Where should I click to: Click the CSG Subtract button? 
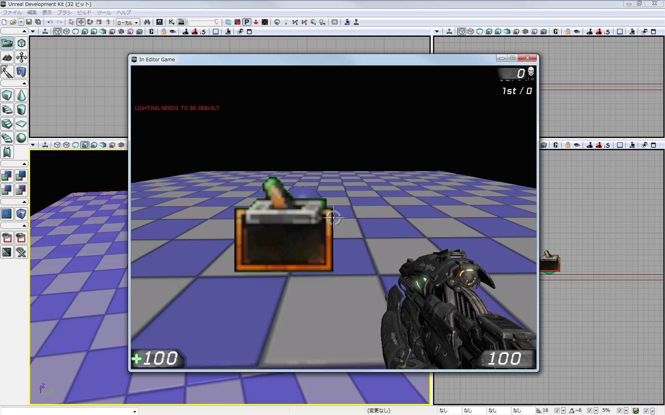tap(21, 176)
